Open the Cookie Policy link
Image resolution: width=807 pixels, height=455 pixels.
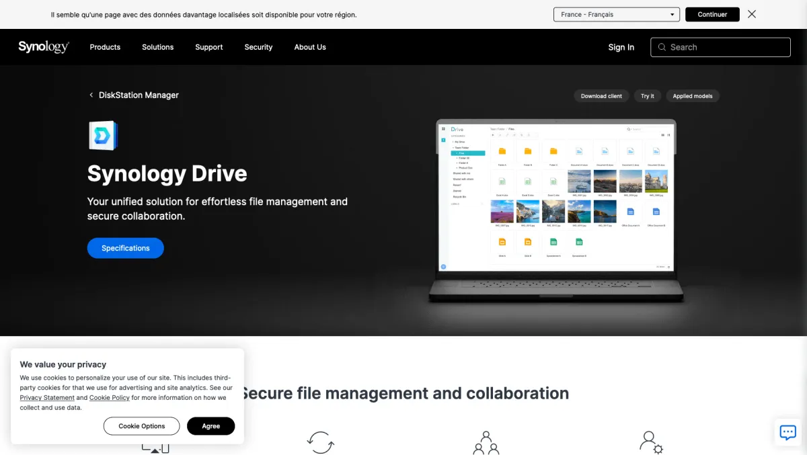pyautogui.click(x=110, y=398)
